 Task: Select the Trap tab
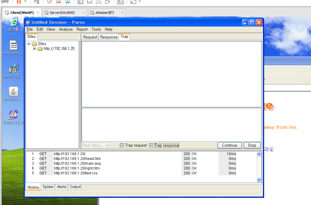point(124,37)
